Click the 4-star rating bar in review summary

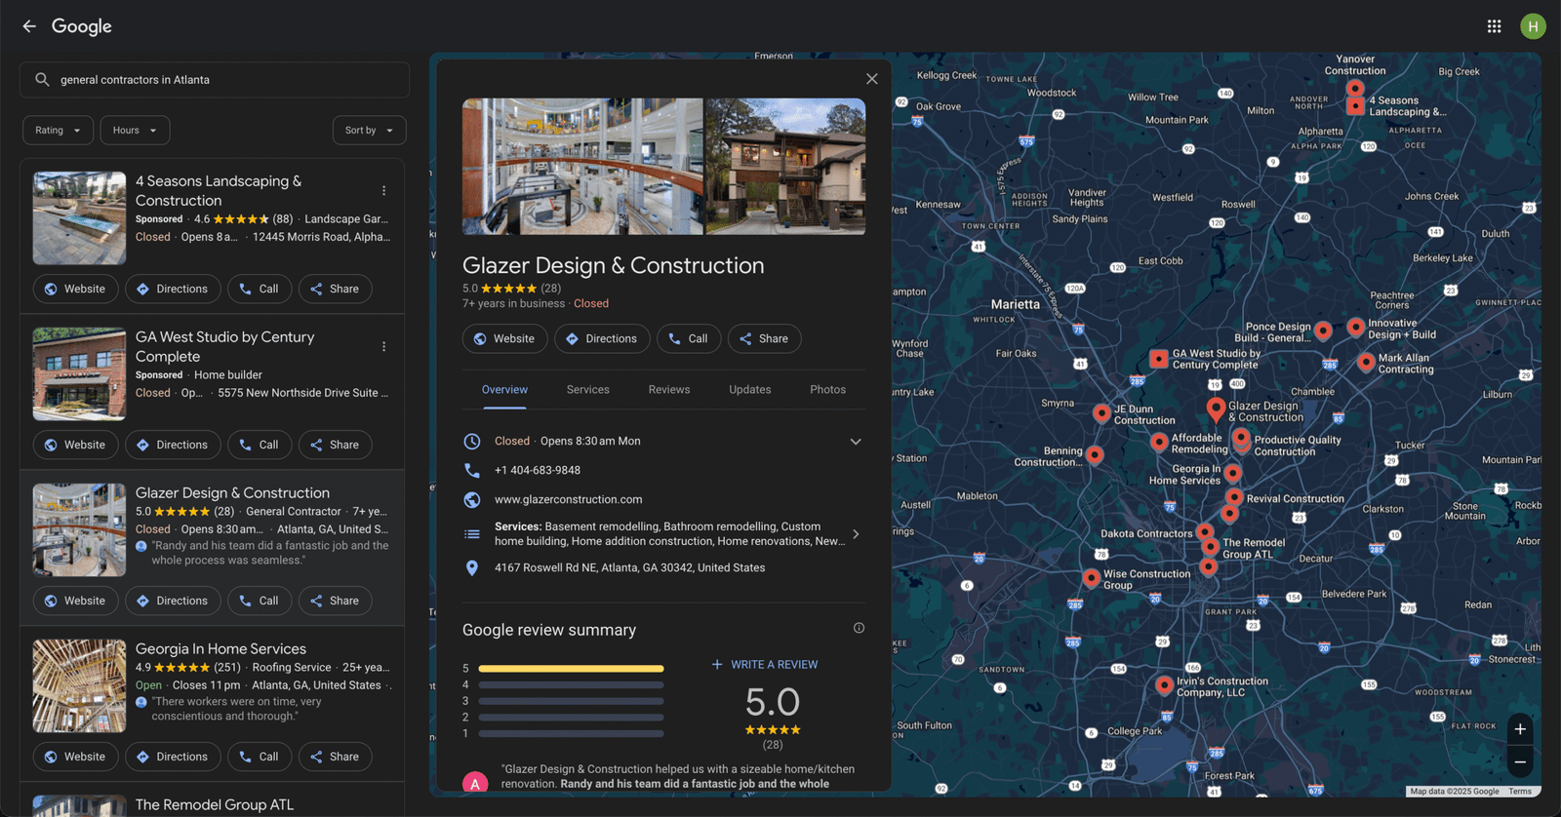coord(571,685)
